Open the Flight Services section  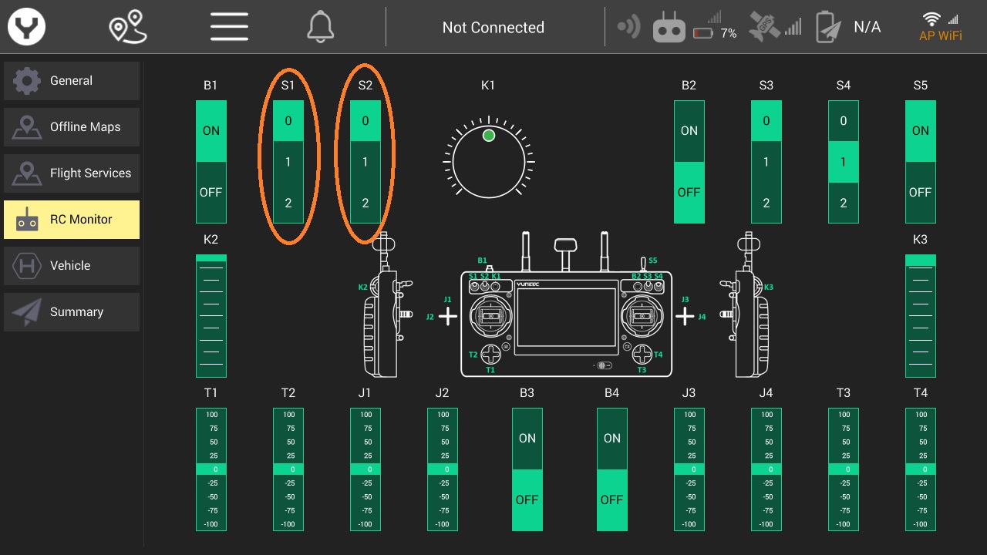tap(72, 173)
